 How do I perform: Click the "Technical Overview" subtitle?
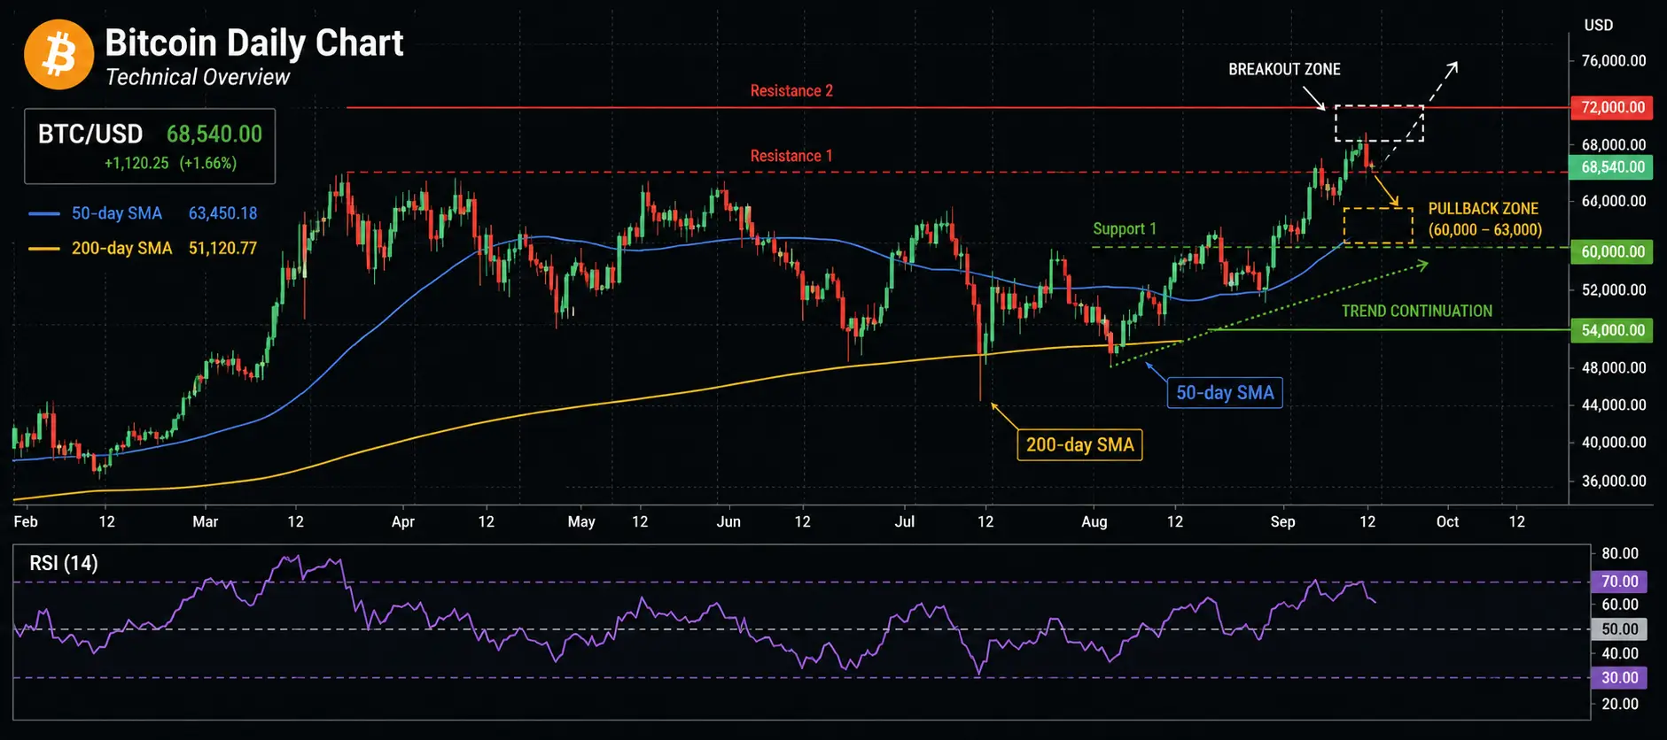(198, 77)
